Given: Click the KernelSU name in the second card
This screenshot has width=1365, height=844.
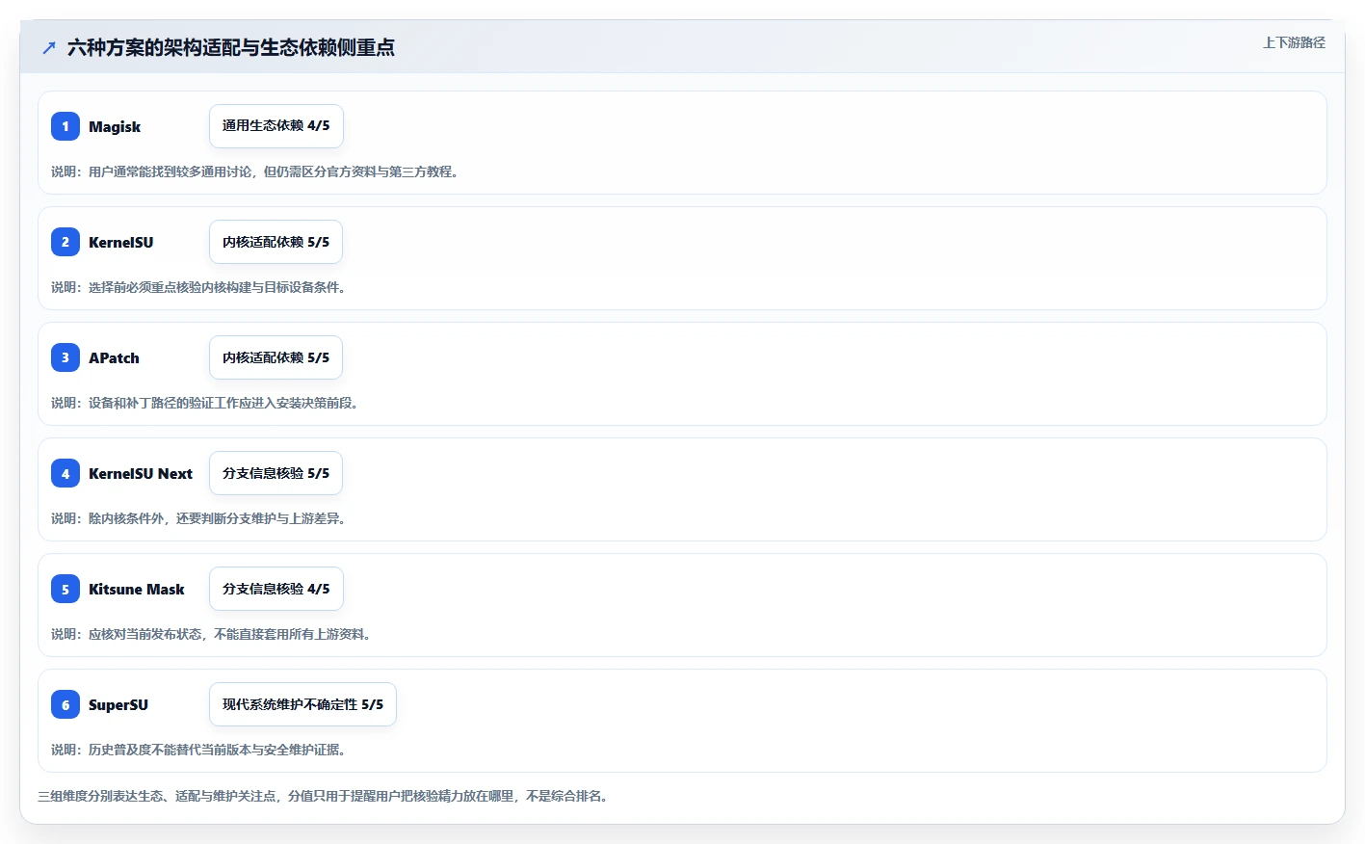Looking at the screenshot, I should pos(120,242).
